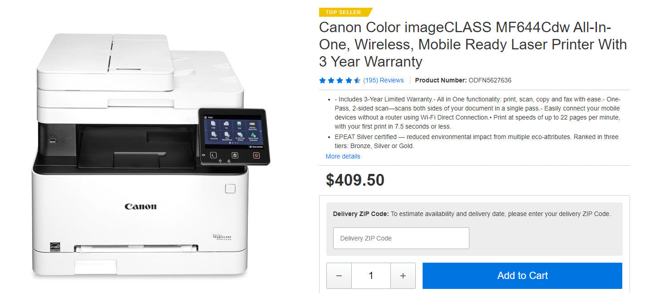The image size is (645, 293).
Task: Click the moon sleep button on printer panel
Action: 212,155
